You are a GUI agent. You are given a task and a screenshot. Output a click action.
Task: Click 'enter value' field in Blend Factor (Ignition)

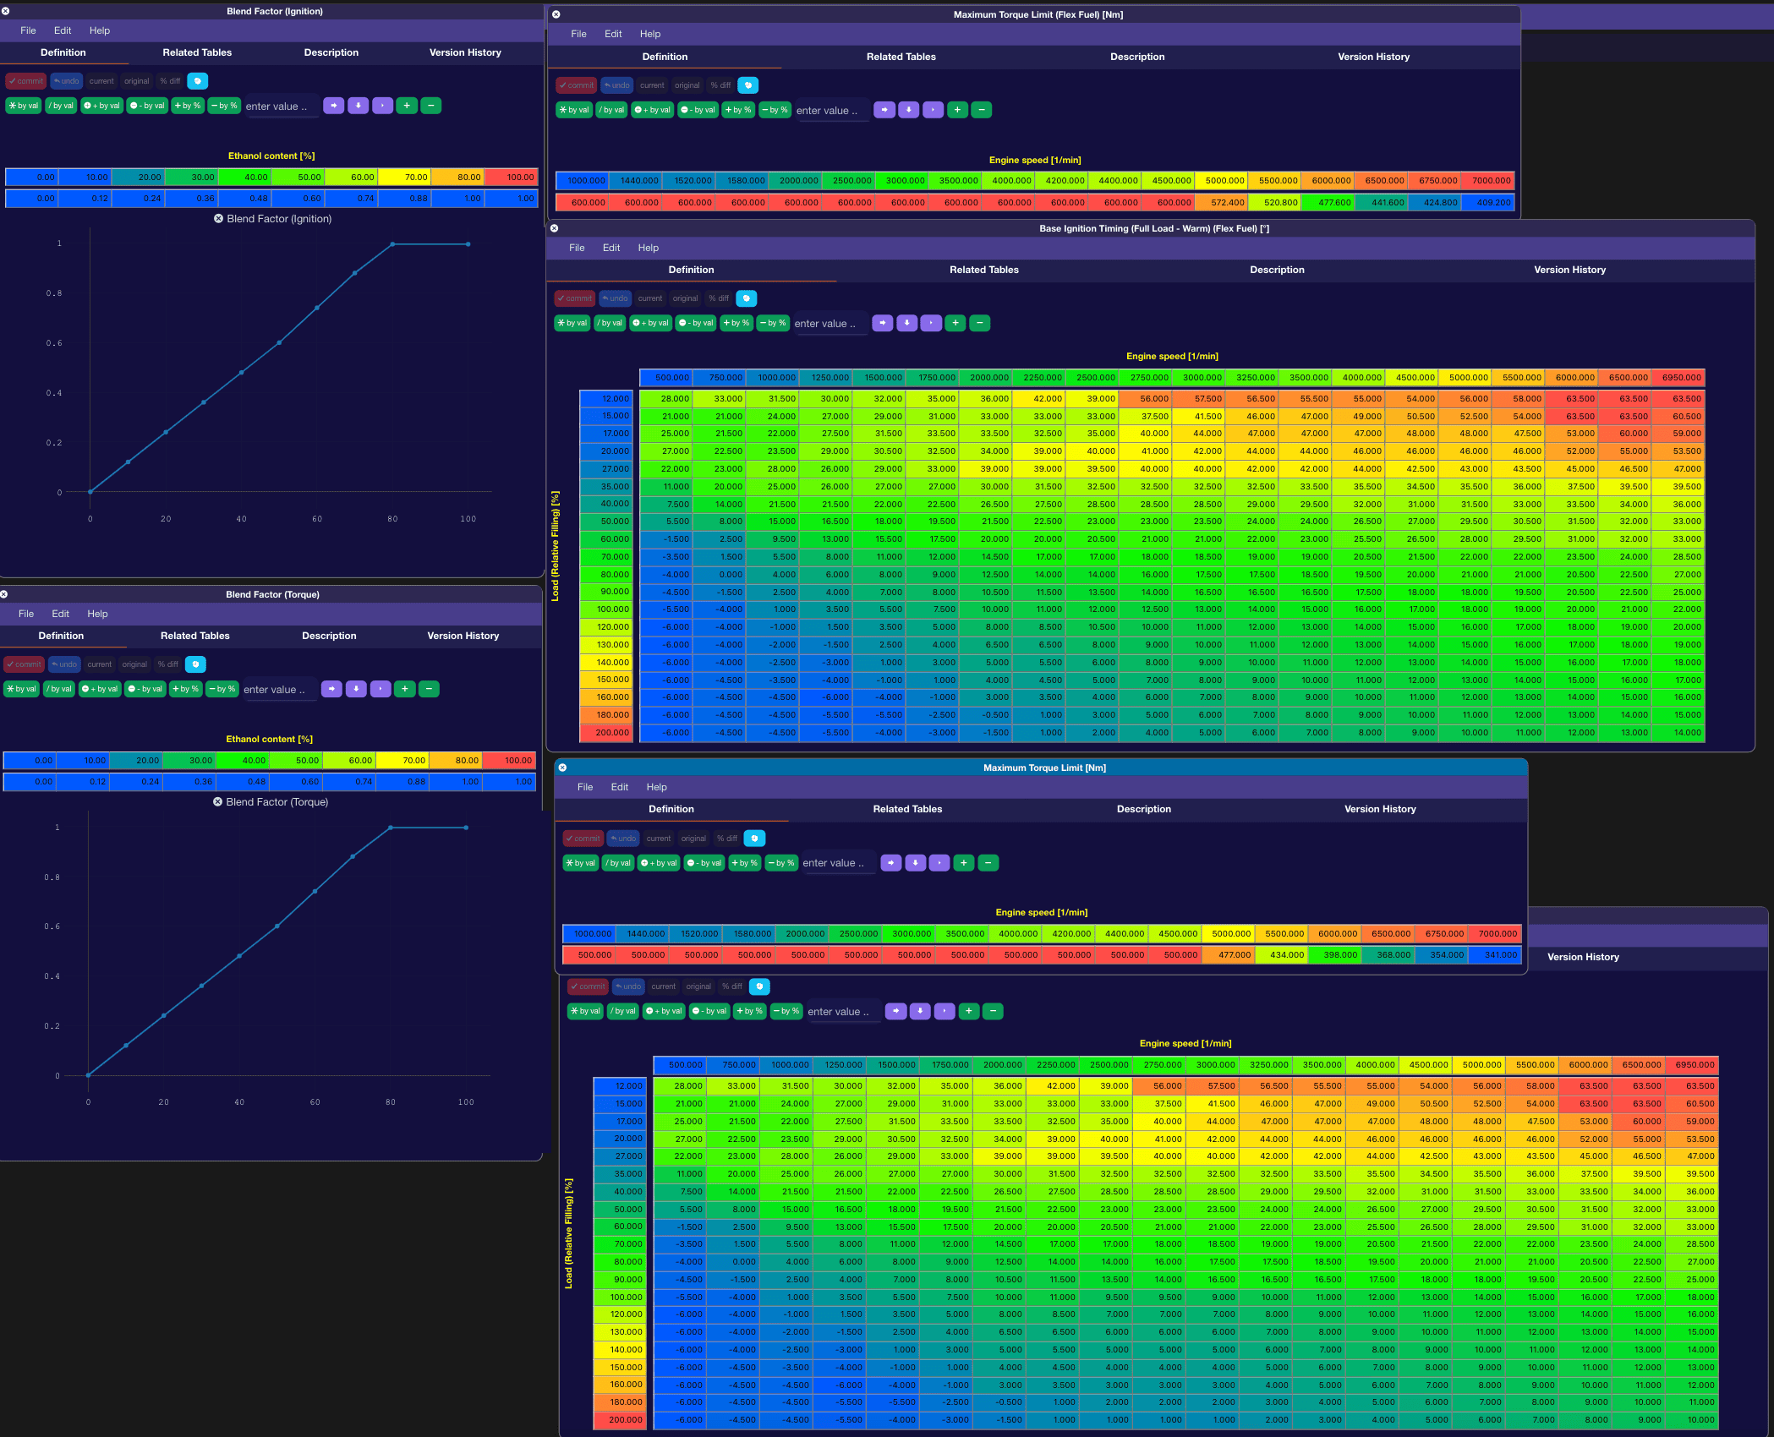[x=282, y=107]
